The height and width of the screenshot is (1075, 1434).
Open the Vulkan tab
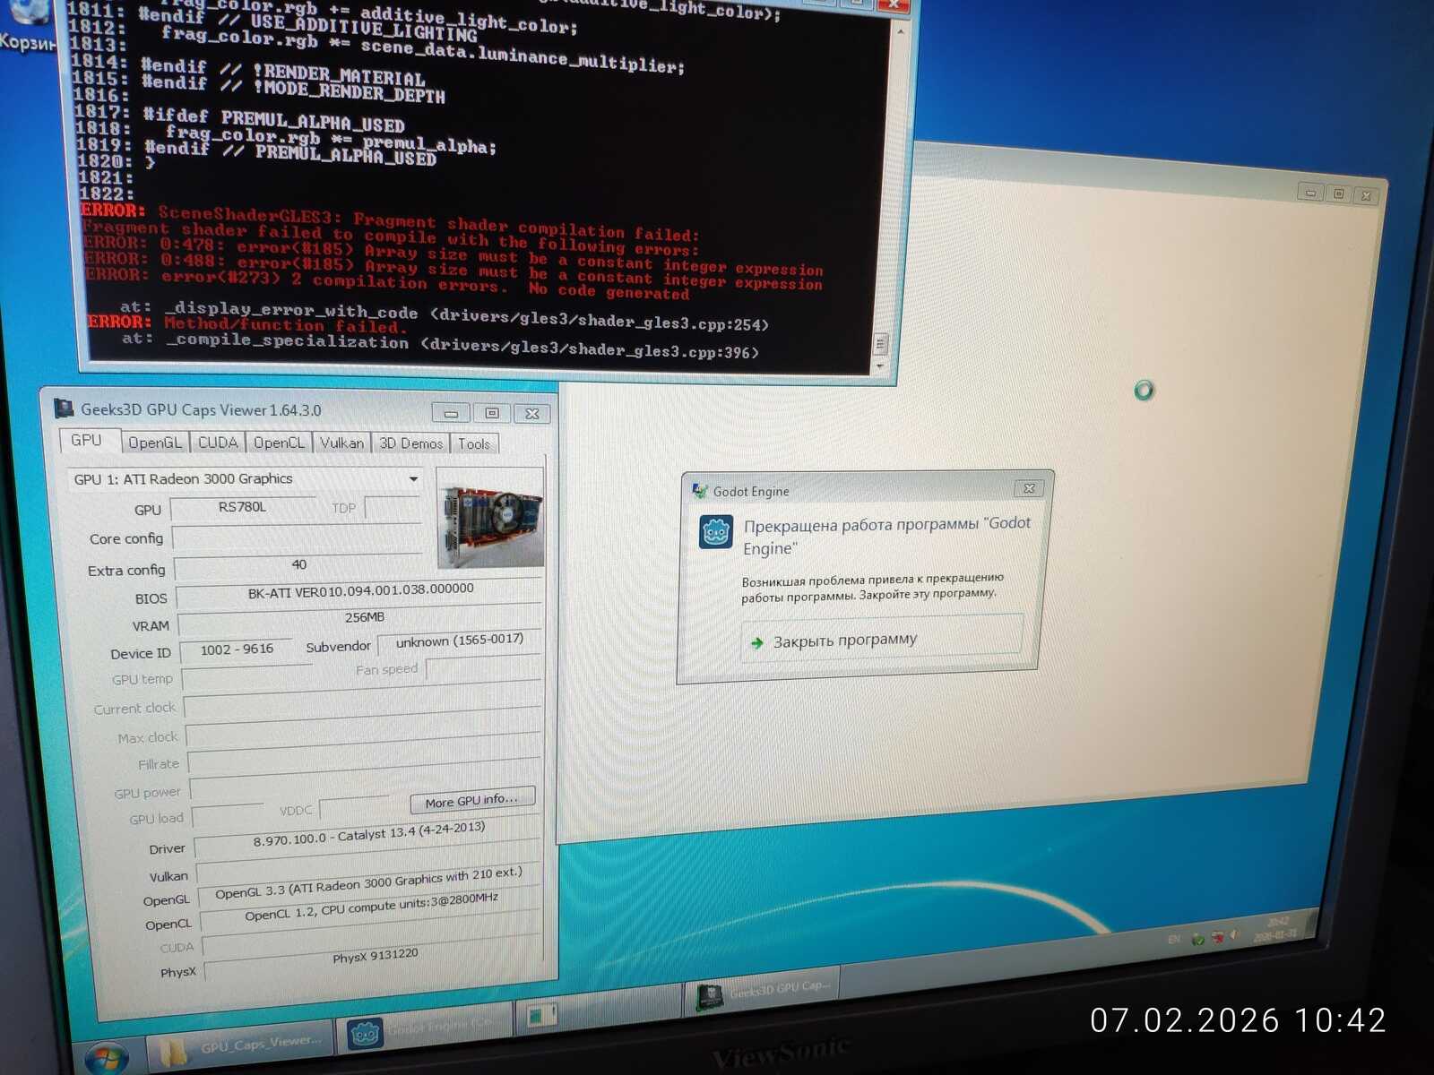click(x=341, y=443)
